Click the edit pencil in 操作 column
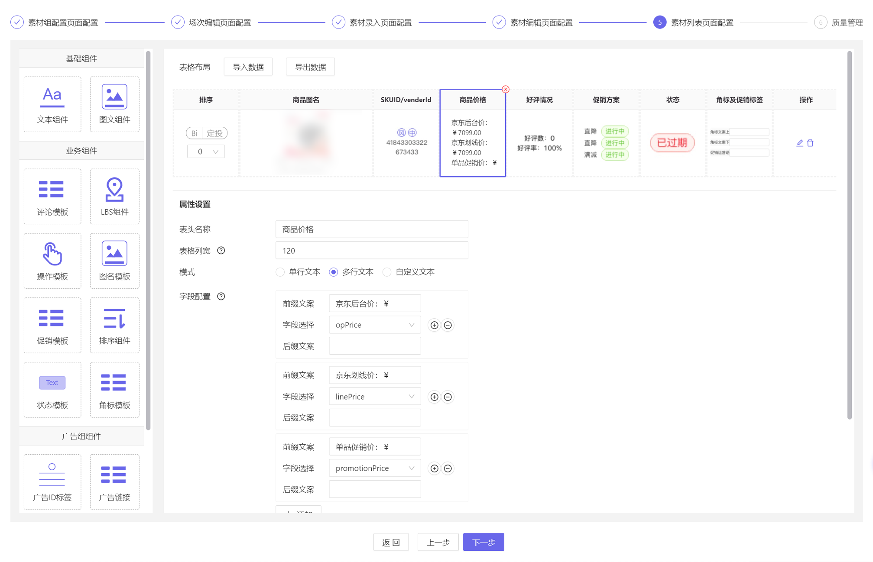The height and width of the screenshot is (562, 873). (799, 143)
